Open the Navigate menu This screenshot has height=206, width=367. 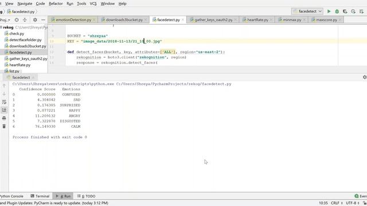pos(25,4)
